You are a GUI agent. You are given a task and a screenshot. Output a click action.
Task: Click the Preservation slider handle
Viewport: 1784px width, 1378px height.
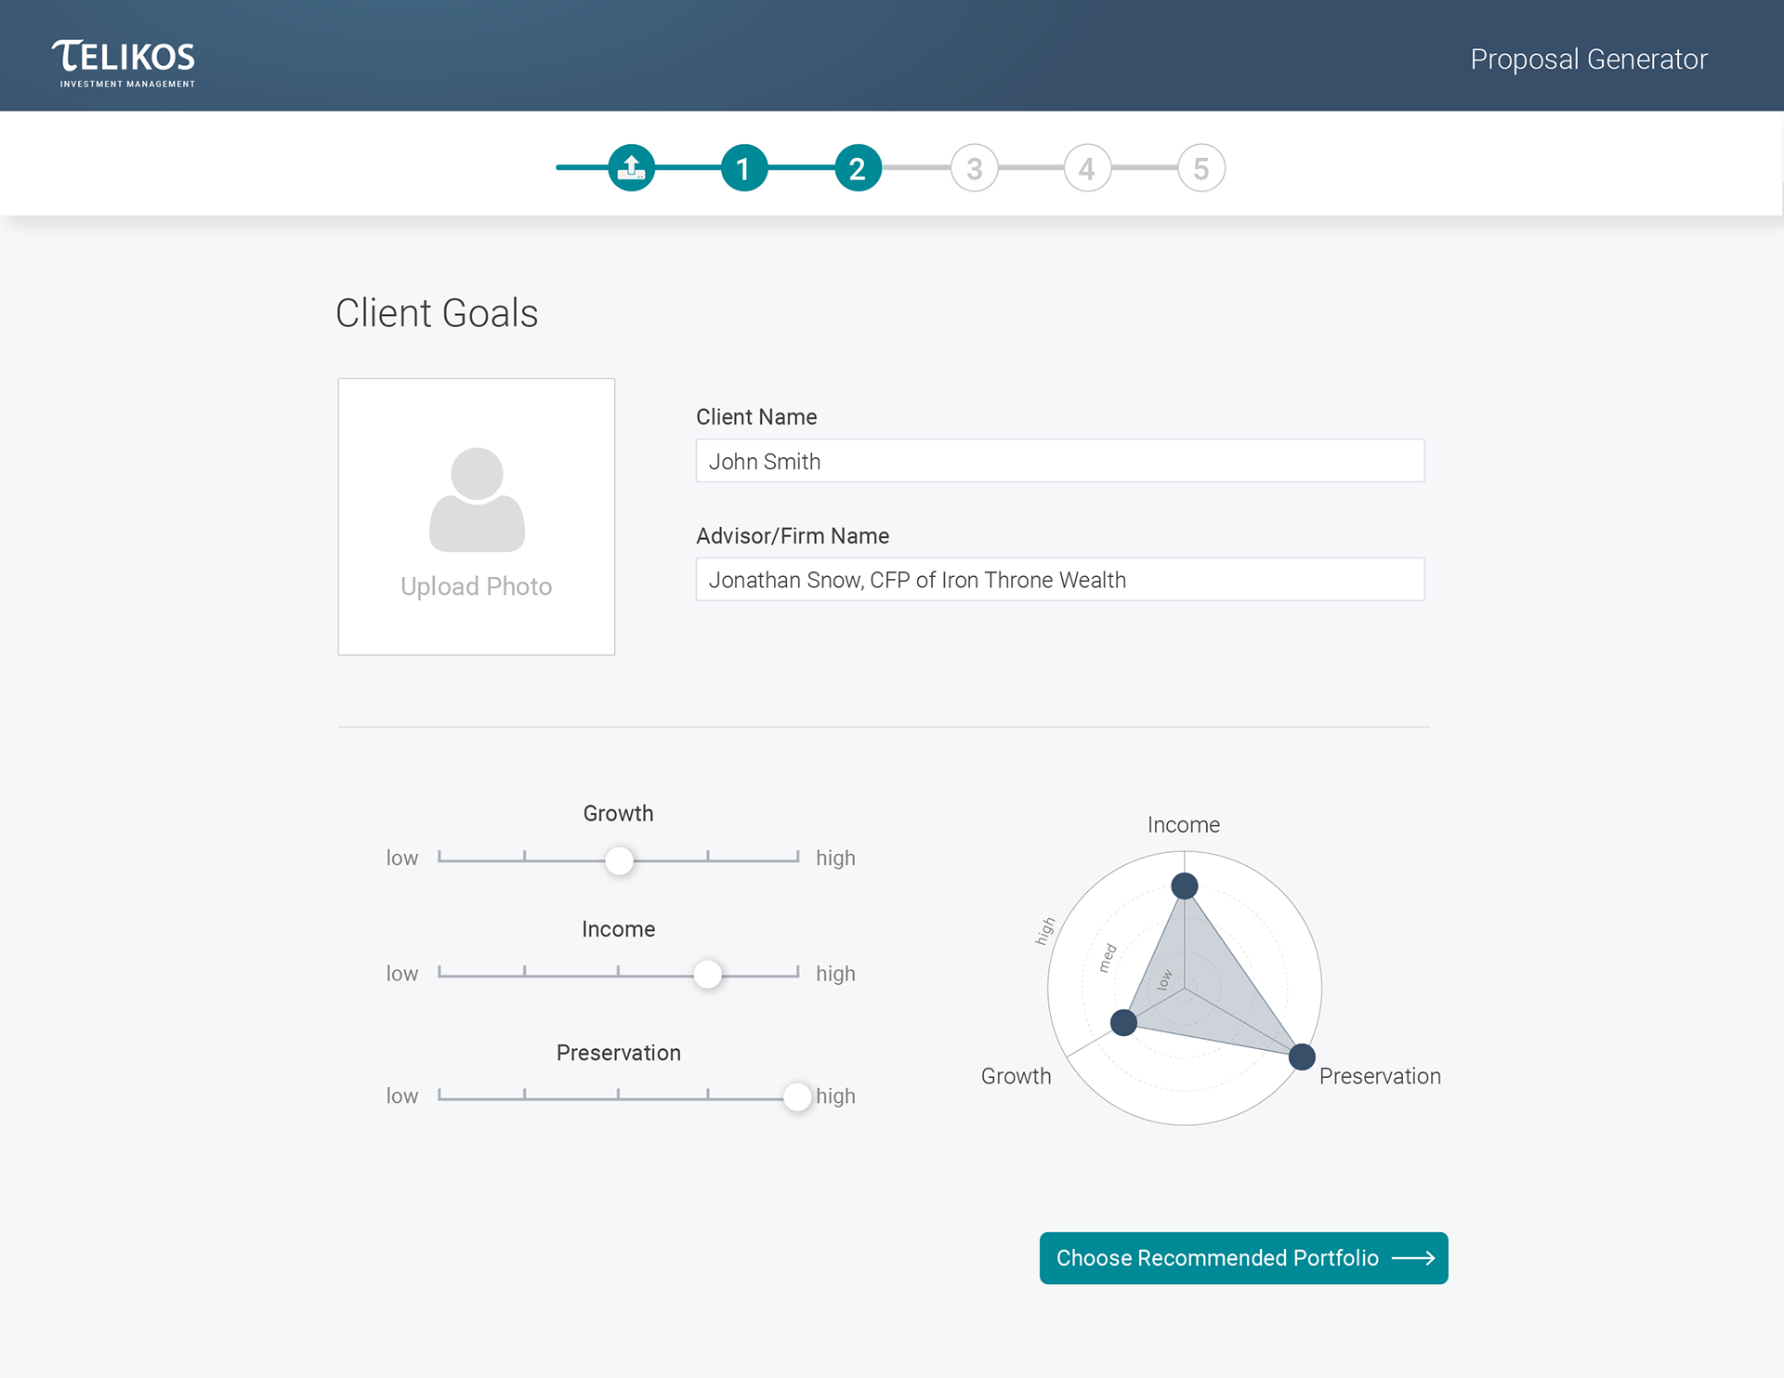796,1096
